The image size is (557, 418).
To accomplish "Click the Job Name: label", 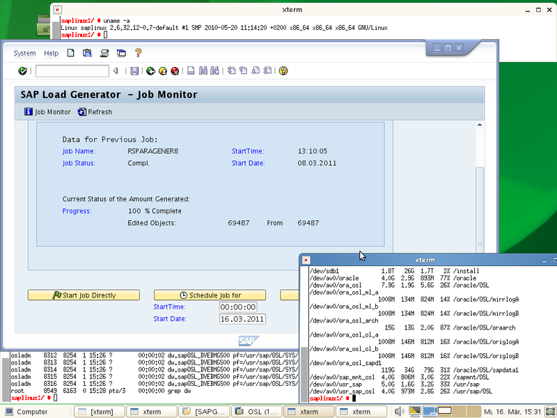I will tap(79, 151).
